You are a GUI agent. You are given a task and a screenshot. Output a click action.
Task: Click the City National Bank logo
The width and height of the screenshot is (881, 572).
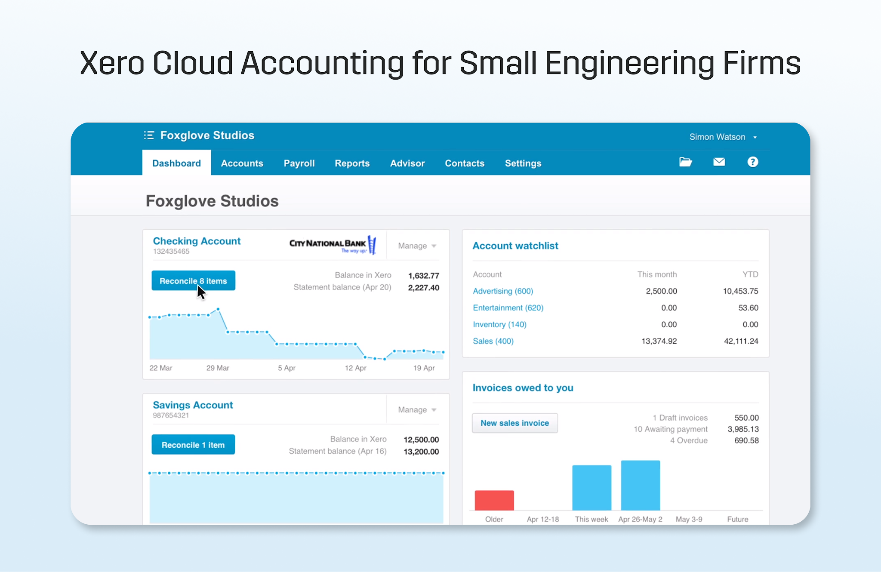point(333,245)
